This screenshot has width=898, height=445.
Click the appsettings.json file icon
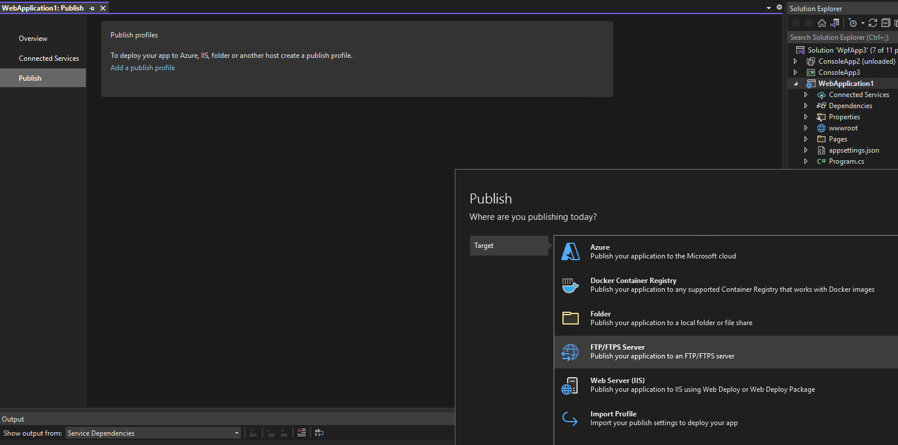tap(821, 150)
